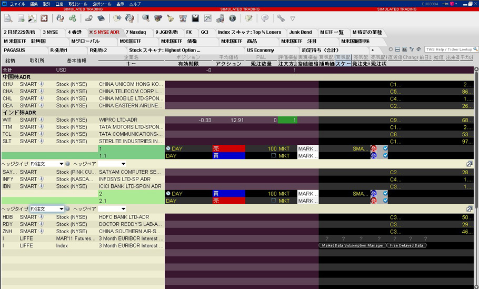Toggle the blue checkmark on order row 2

point(385,193)
